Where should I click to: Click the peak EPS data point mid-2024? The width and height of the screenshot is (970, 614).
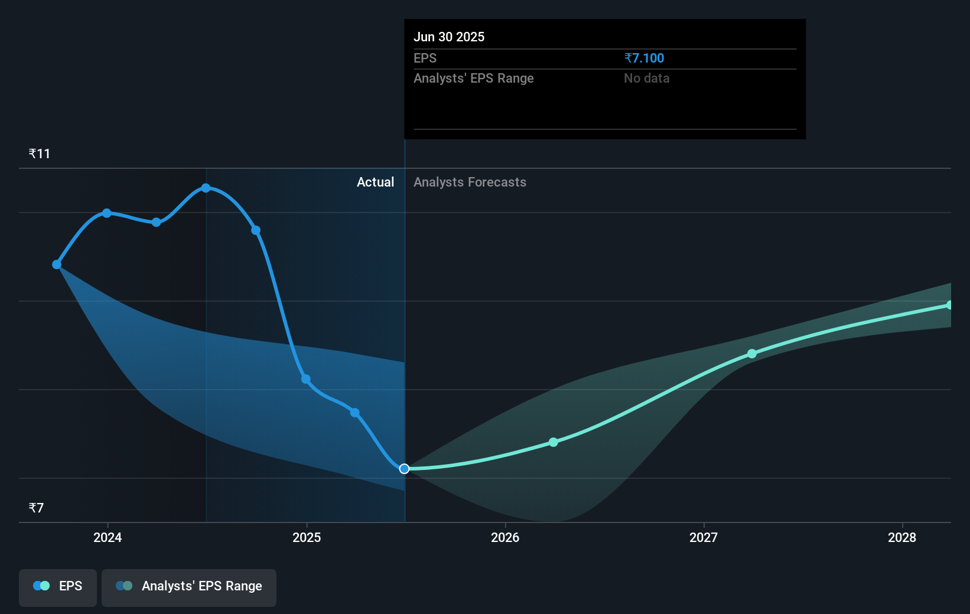tap(206, 188)
